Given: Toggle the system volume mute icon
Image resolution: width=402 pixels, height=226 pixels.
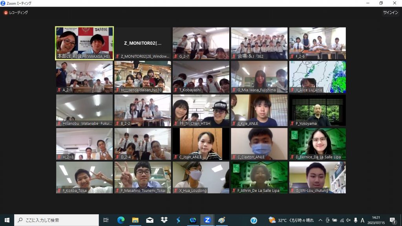Looking at the screenshot, I should tap(356, 220).
